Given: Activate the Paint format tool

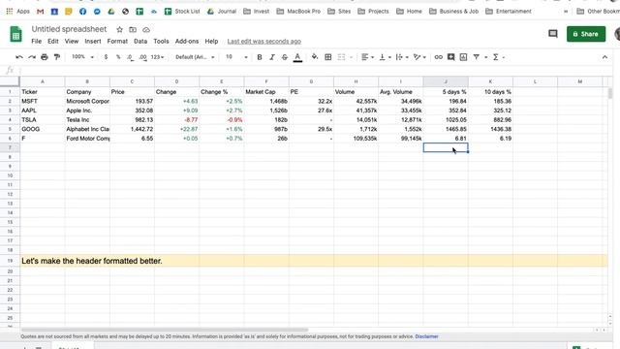Looking at the screenshot, I should 57,57.
